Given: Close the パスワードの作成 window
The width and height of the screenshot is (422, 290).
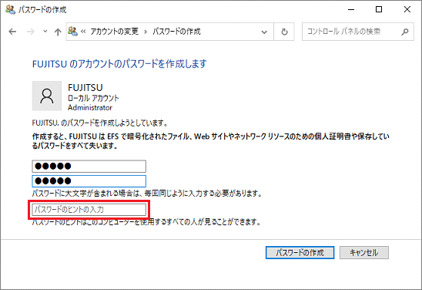Looking at the screenshot, I should click(x=407, y=10).
